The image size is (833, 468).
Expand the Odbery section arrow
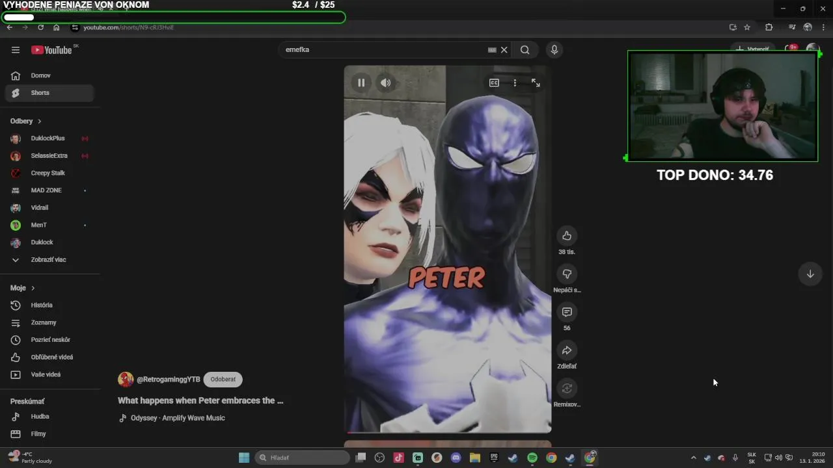point(39,121)
